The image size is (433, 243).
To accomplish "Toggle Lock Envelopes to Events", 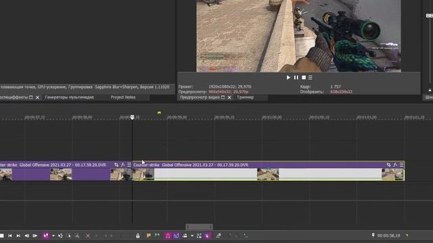I will click(199, 236).
